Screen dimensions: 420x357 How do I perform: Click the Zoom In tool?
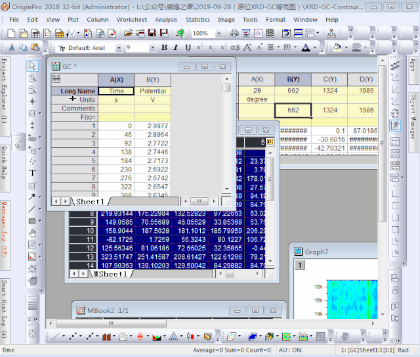click(x=32, y=78)
